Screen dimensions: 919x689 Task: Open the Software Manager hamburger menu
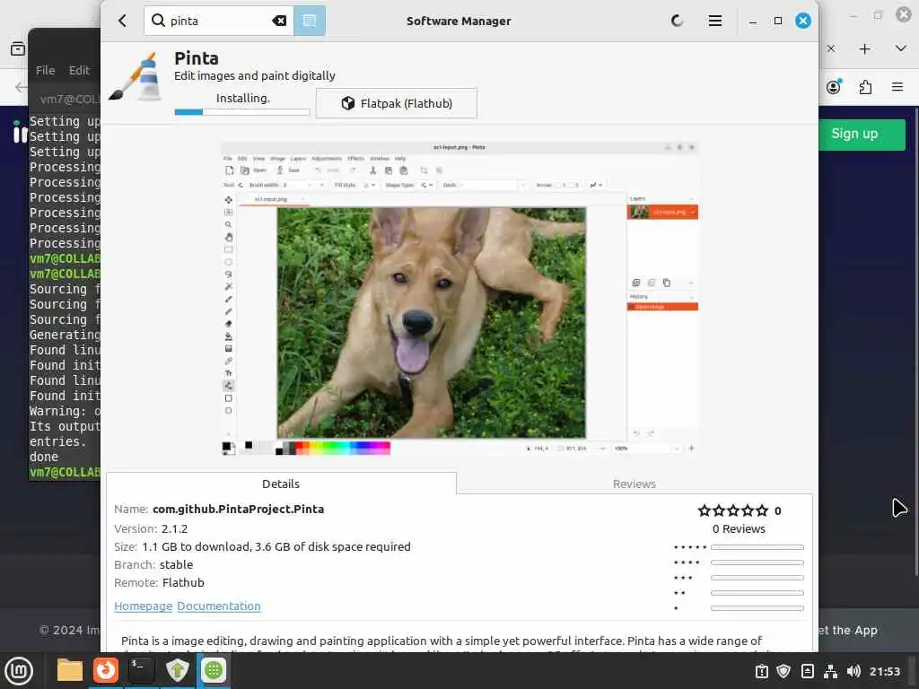(x=714, y=22)
